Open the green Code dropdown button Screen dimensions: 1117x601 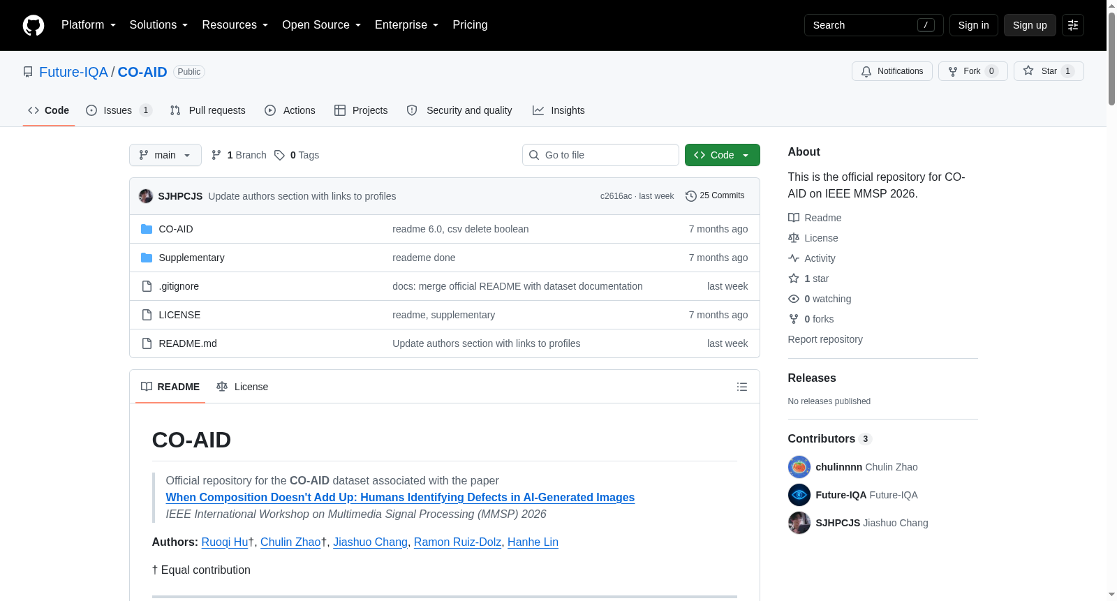point(723,155)
